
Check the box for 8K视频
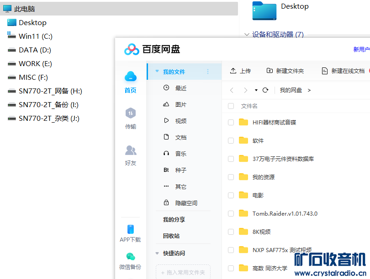tap(231, 232)
